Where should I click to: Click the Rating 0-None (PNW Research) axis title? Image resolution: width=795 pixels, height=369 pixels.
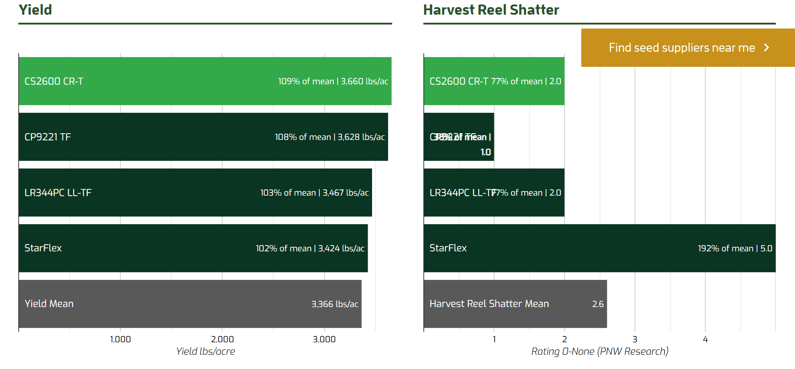(600, 352)
